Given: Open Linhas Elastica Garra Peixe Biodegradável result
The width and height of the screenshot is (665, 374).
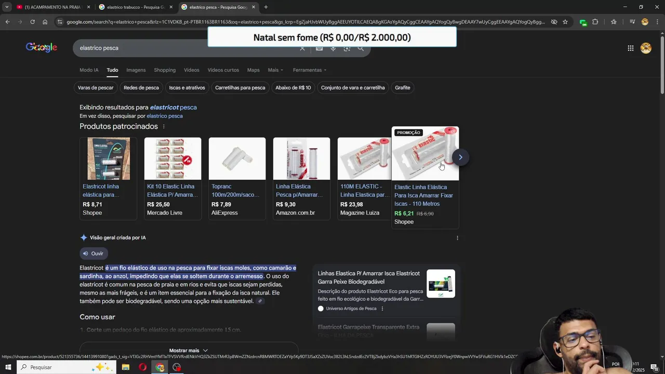Looking at the screenshot, I should point(369,277).
